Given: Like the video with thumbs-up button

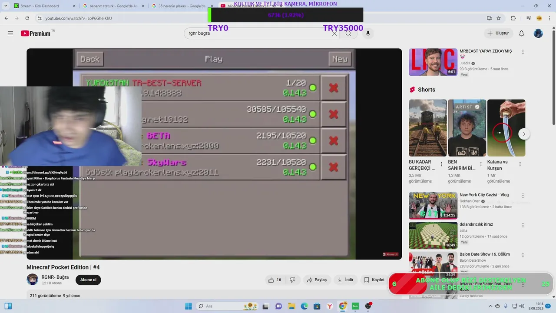Looking at the screenshot, I should pos(275,280).
